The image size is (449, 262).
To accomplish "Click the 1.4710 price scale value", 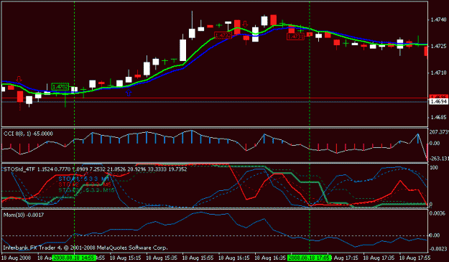I will coord(438,73).
